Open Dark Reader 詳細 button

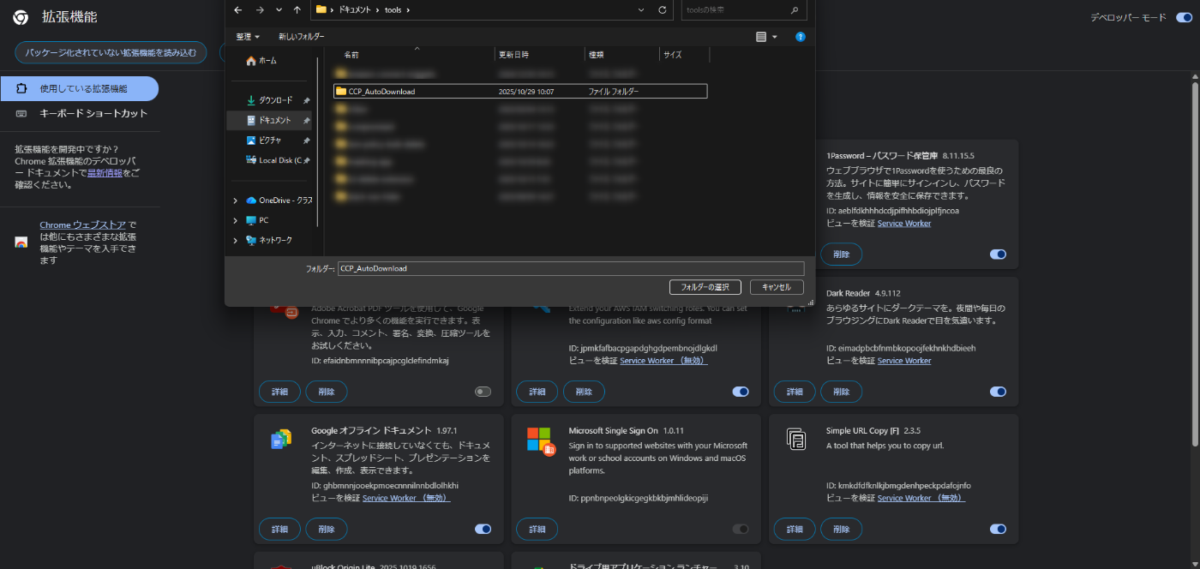795,392
